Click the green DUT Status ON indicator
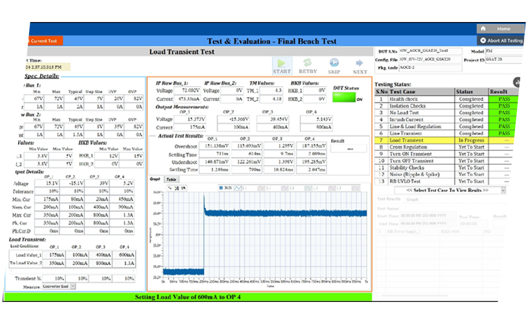The width and height of the screenshot is (528, 324). coord(344,97)
